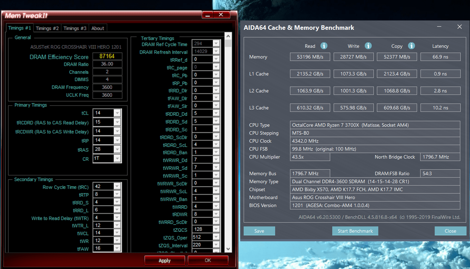Select the Timings #1 tab
This screenshot has height=269, width=470.
[20, 28]
